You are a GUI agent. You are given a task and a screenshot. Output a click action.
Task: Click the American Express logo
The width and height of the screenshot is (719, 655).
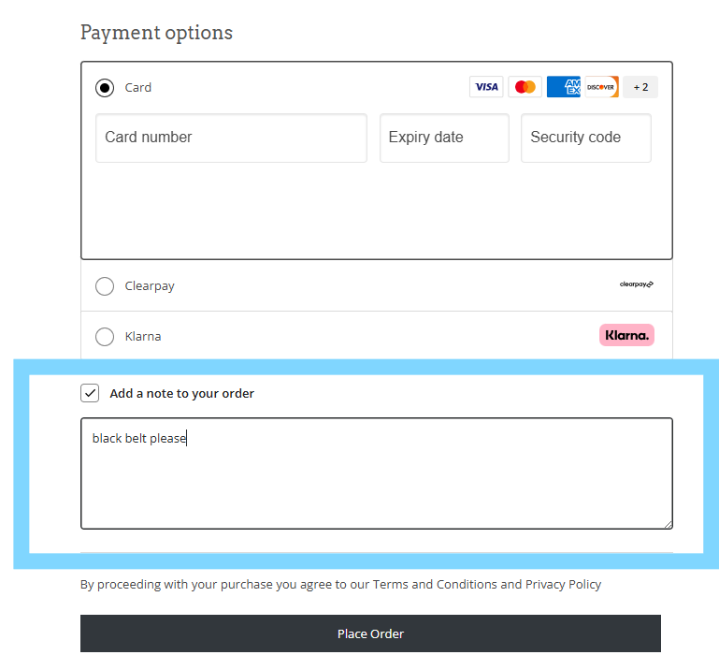tap(564, 87)
